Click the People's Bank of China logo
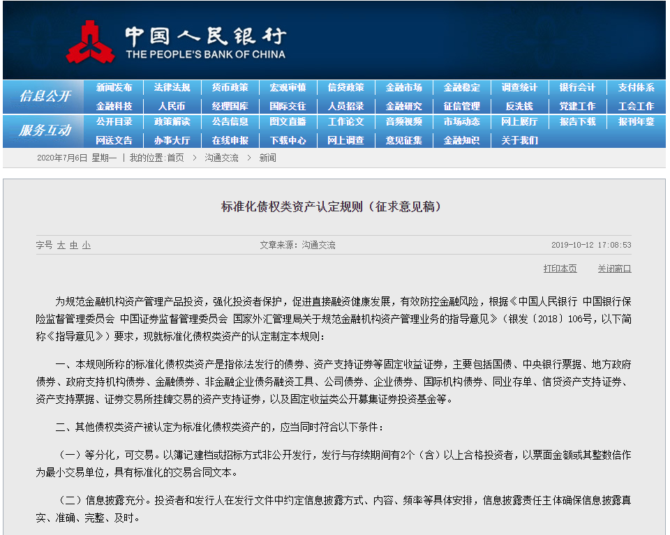This screenshot has height=535, width=670. [176, 43]
